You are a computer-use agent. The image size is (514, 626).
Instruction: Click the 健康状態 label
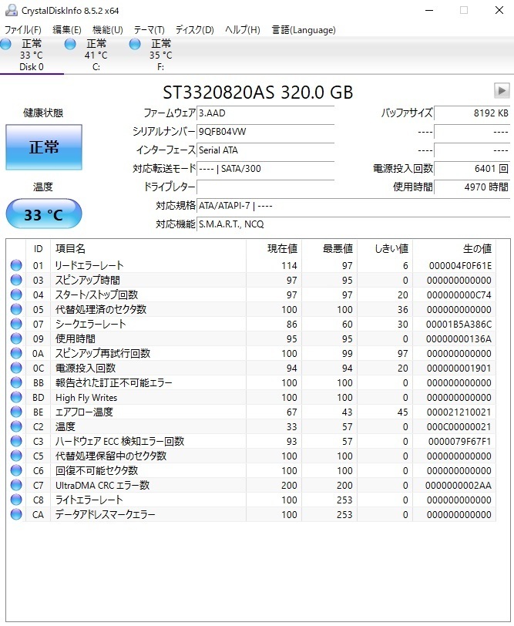tap(43, 113)
